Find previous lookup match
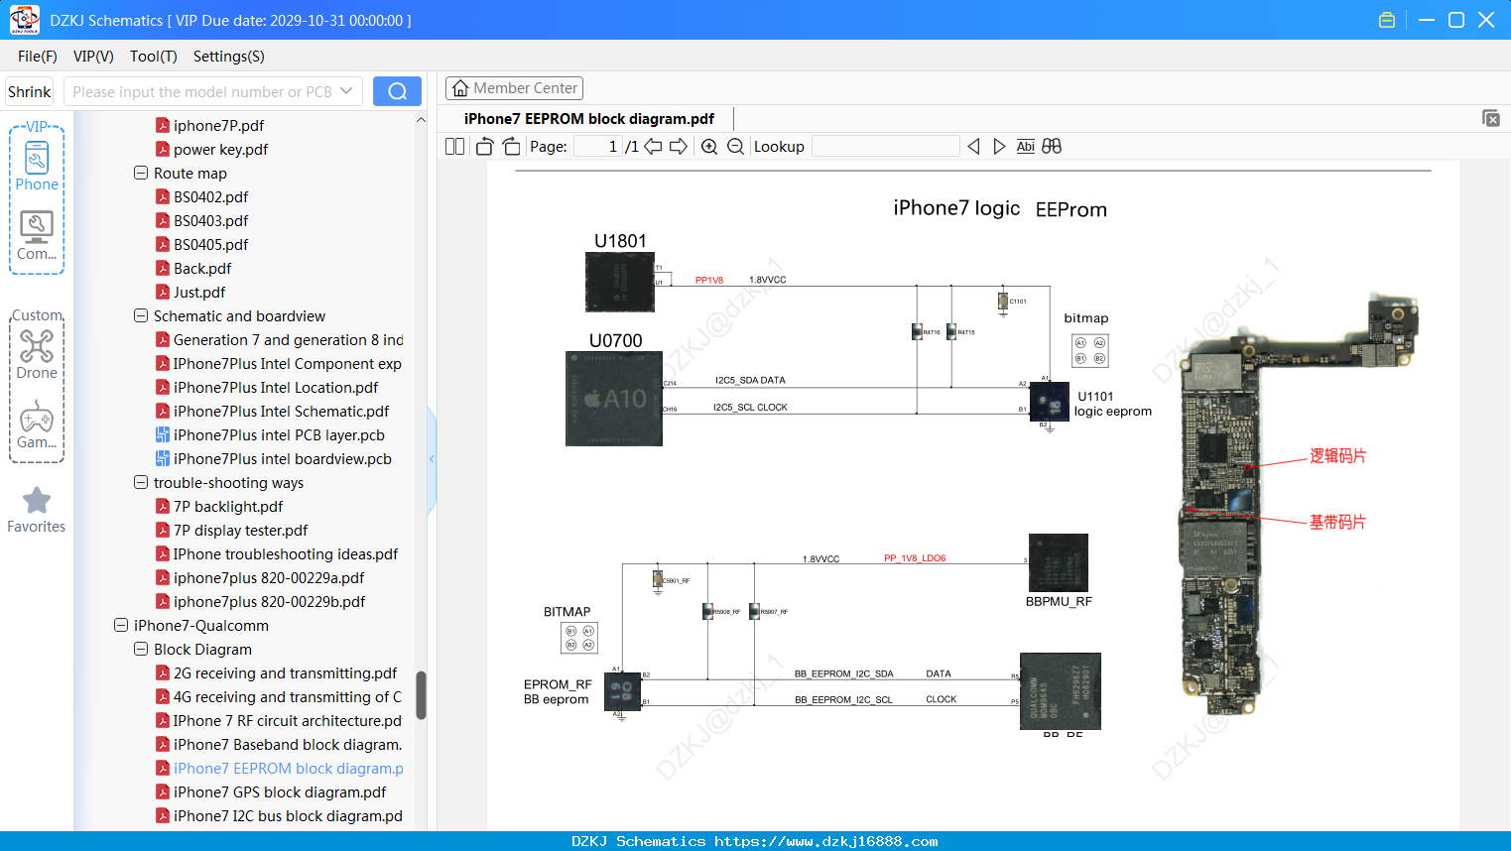 973,147
